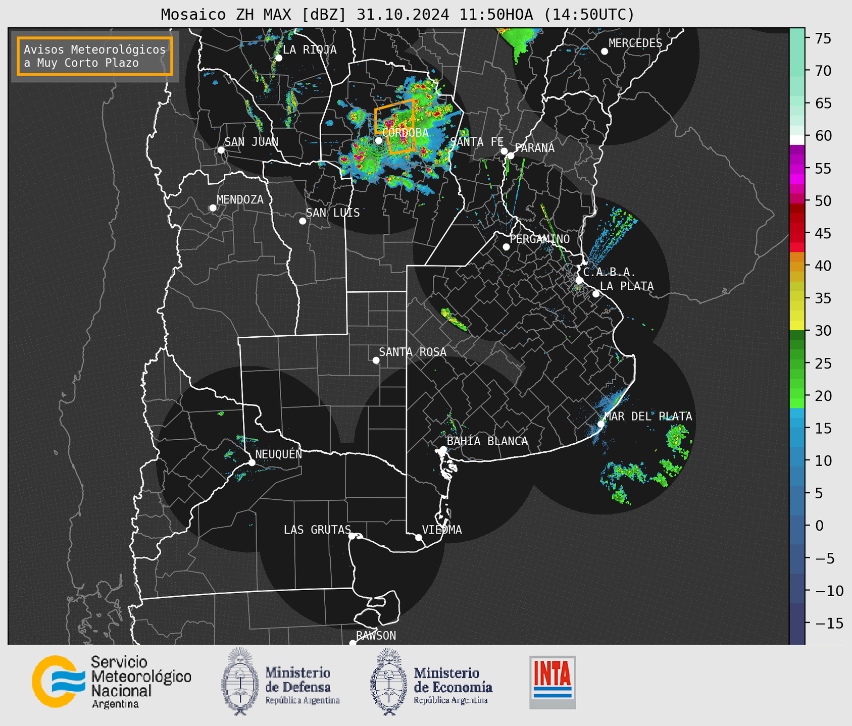Click the Ministerio de Defensa emblem

coord(240,682)
